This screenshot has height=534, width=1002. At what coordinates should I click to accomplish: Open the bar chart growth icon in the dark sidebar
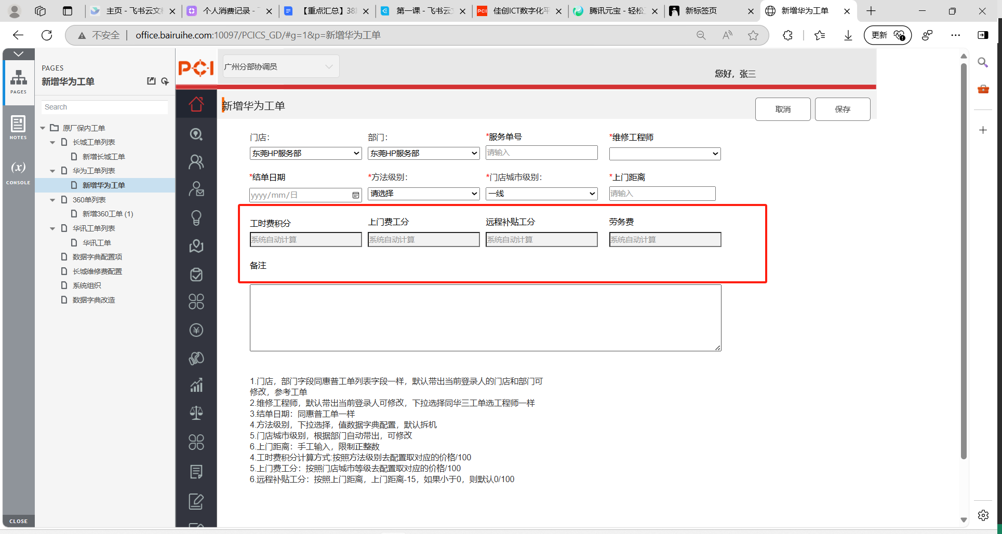tap(196, 385)
